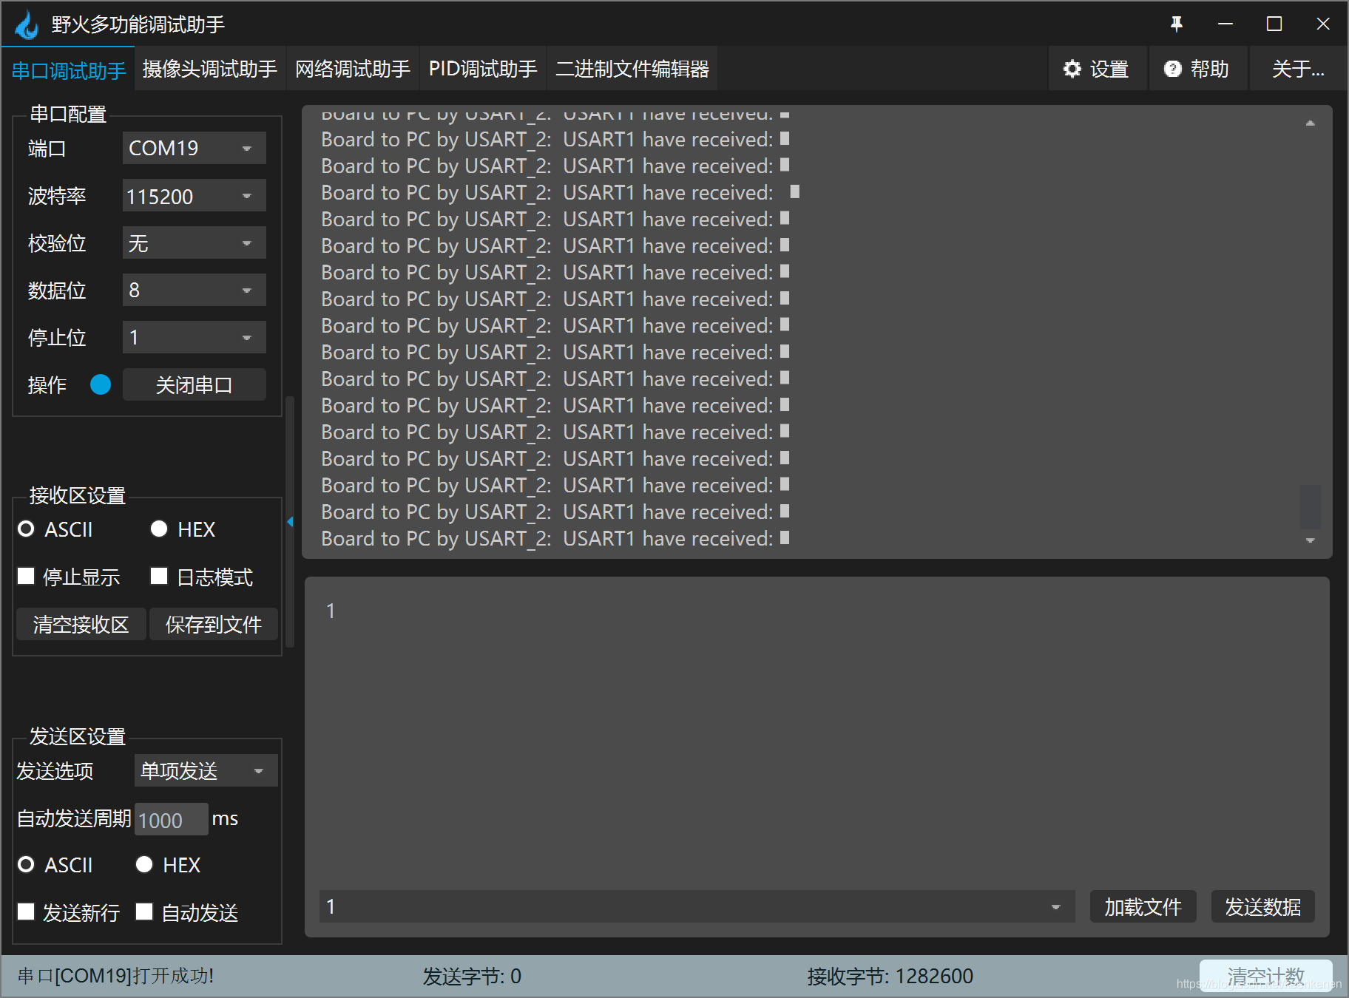Expand the 校验位 dropdown showing 无
1349x998 pixels.
click(x=194, y=242)
